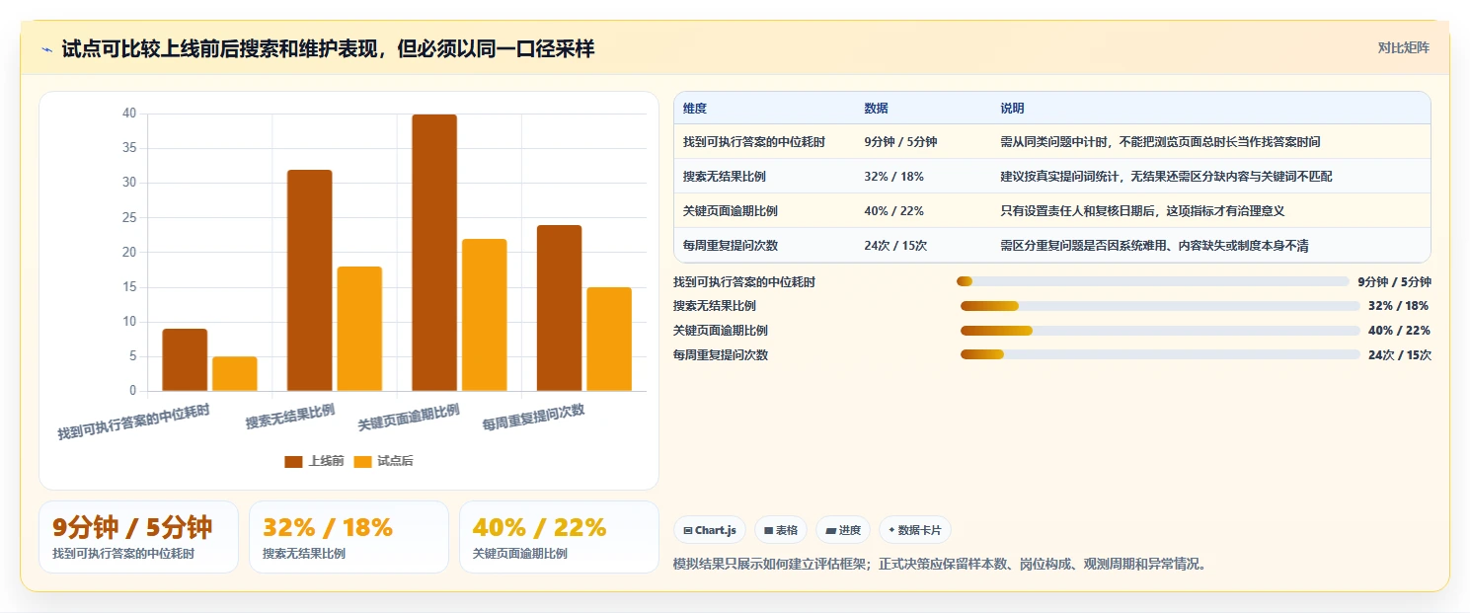Select the 搜索无结果比例 table row label
The image size is (1470, 613).
coord(724,177)
